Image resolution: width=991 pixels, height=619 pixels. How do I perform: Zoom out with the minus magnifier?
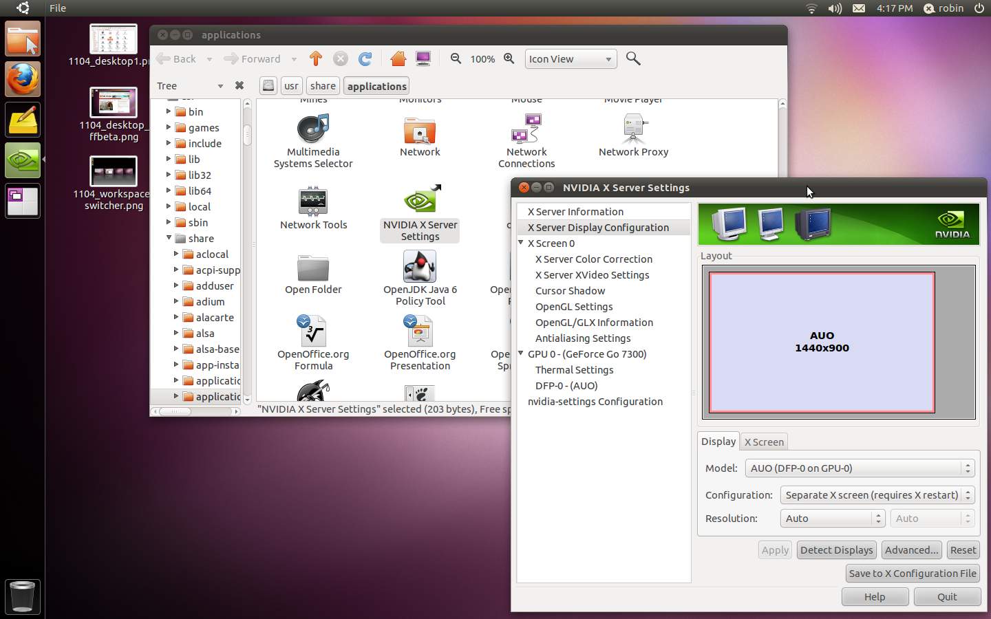tap(456, 58)
